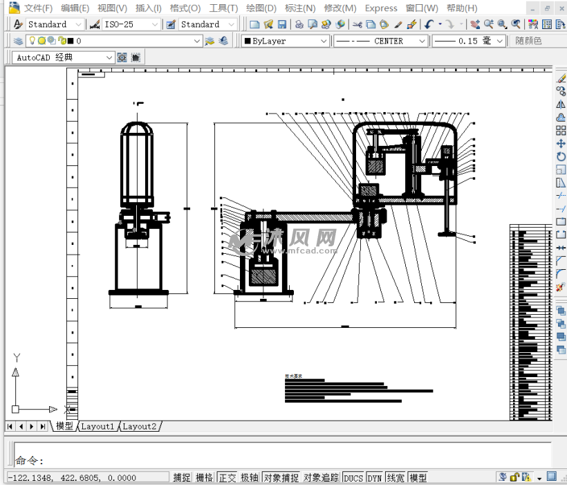Select the Explode tool icon

pos(561,286)
